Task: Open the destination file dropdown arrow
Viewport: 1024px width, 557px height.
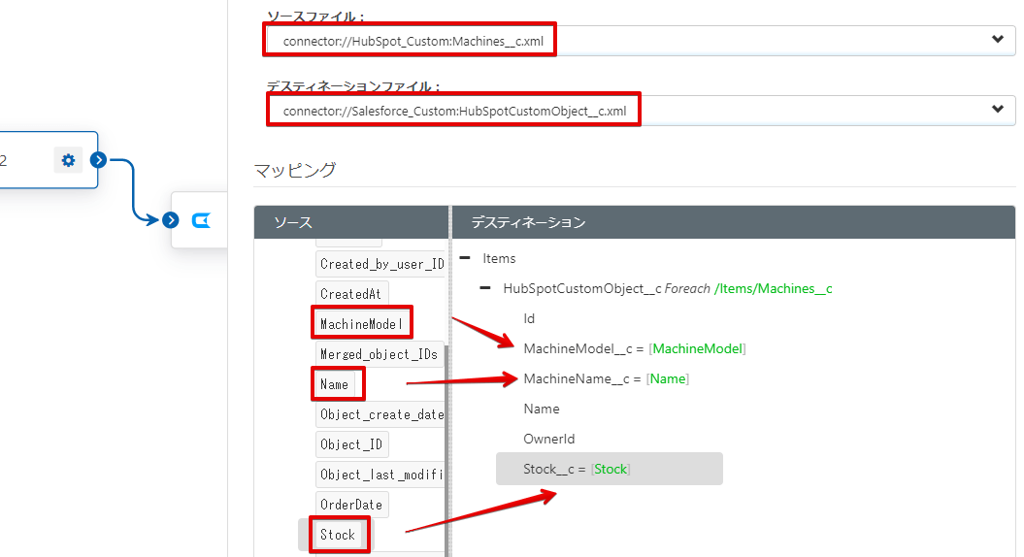Action: click(x=997, y=109)
